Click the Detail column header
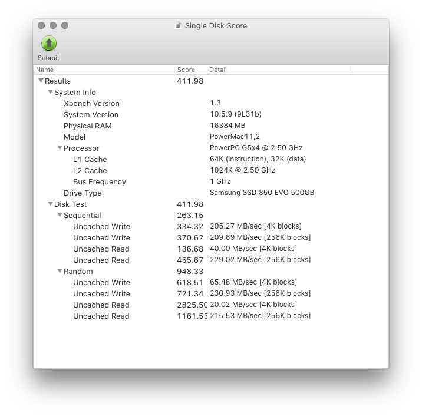The image size is (422, 416). (280, 70)
